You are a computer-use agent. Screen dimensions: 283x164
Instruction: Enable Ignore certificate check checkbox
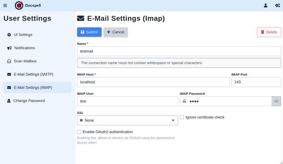point(182,117)
